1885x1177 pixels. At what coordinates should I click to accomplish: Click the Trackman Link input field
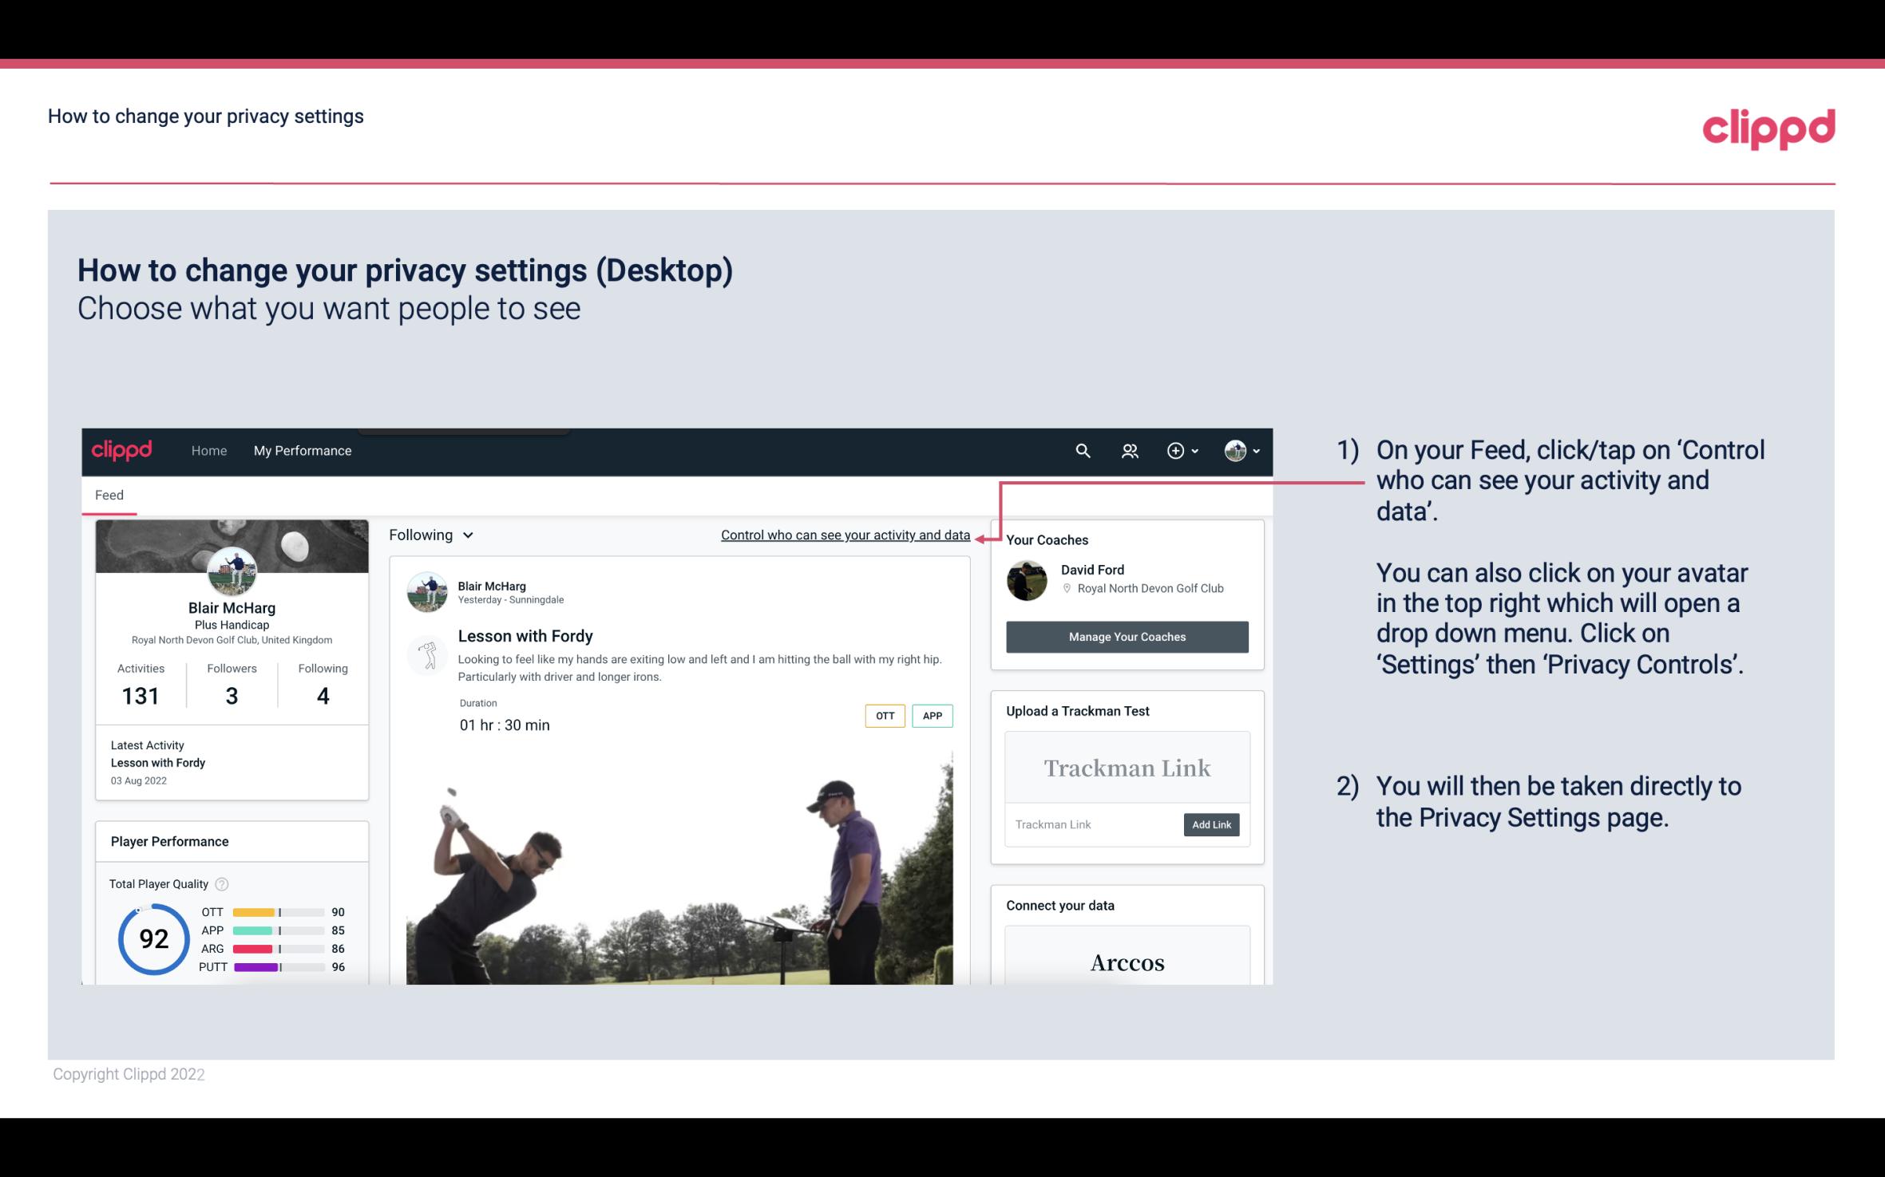pos(1093,824)
